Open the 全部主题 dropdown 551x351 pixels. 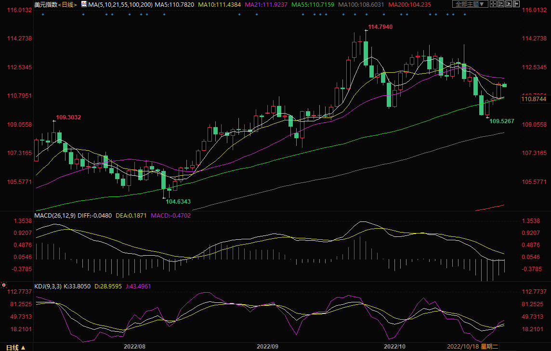[x=470, y=4]
